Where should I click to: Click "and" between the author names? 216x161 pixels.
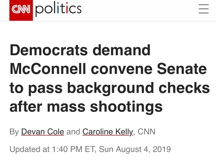(73, 132)
